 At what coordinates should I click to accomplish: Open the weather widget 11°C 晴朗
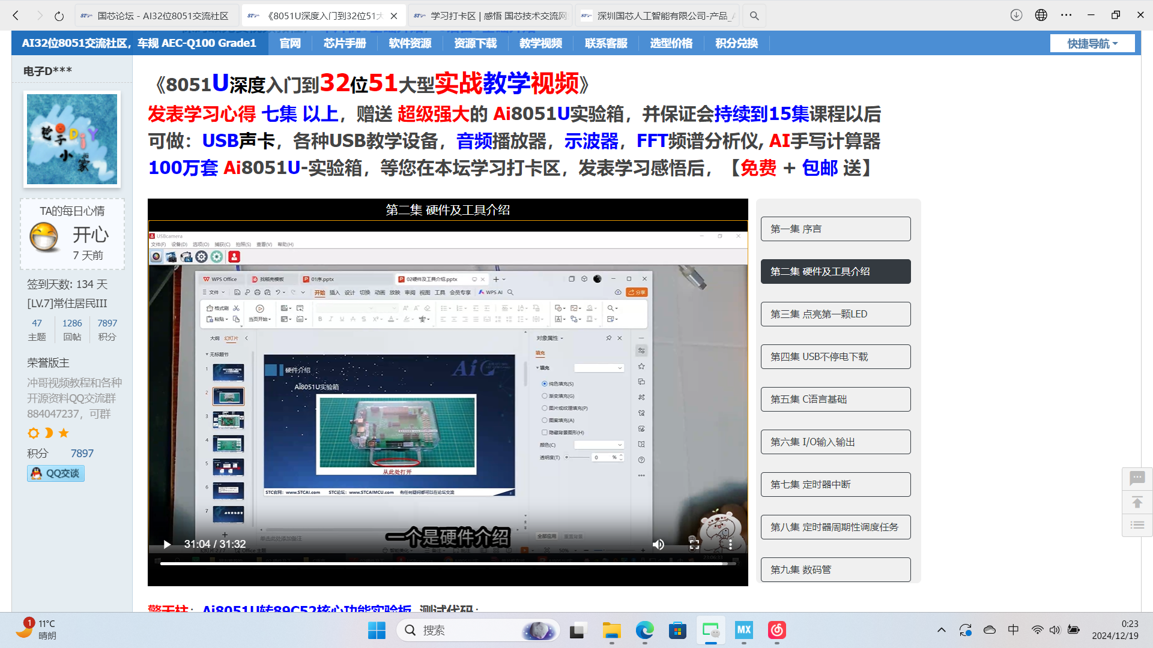(x=36, y=629)
